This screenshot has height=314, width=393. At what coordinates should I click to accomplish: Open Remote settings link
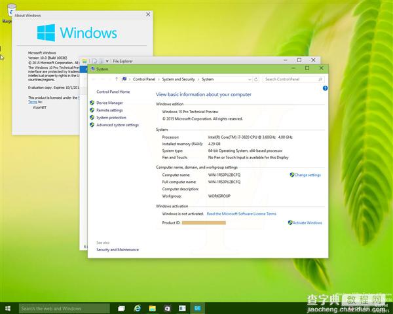click(x=109, y=110)
